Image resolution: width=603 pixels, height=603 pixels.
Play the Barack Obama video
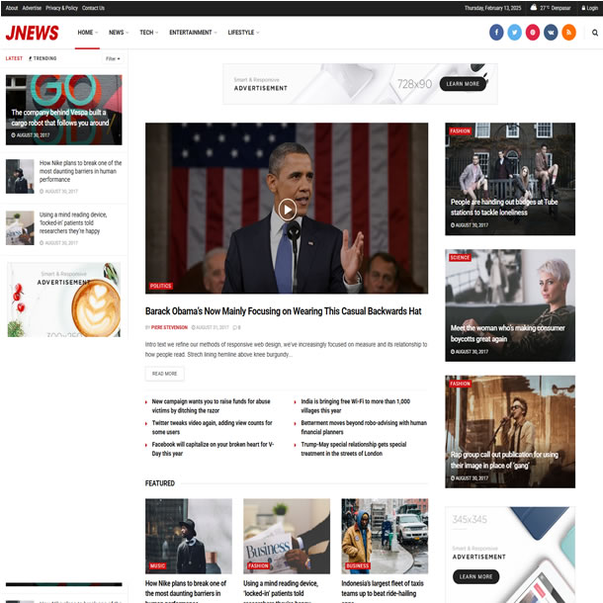(287, 209)
